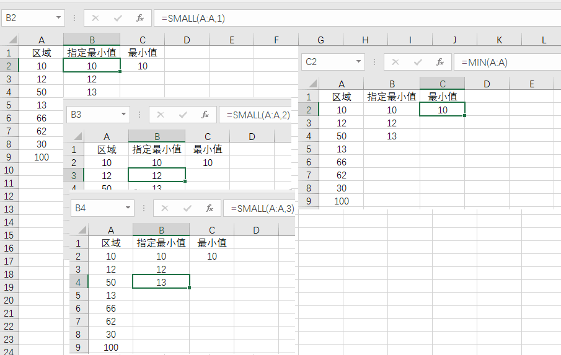This screenshot has width=561, height=355.
Task: Click checkmark icon in B3 formula bar
Action: click(183, 115)
